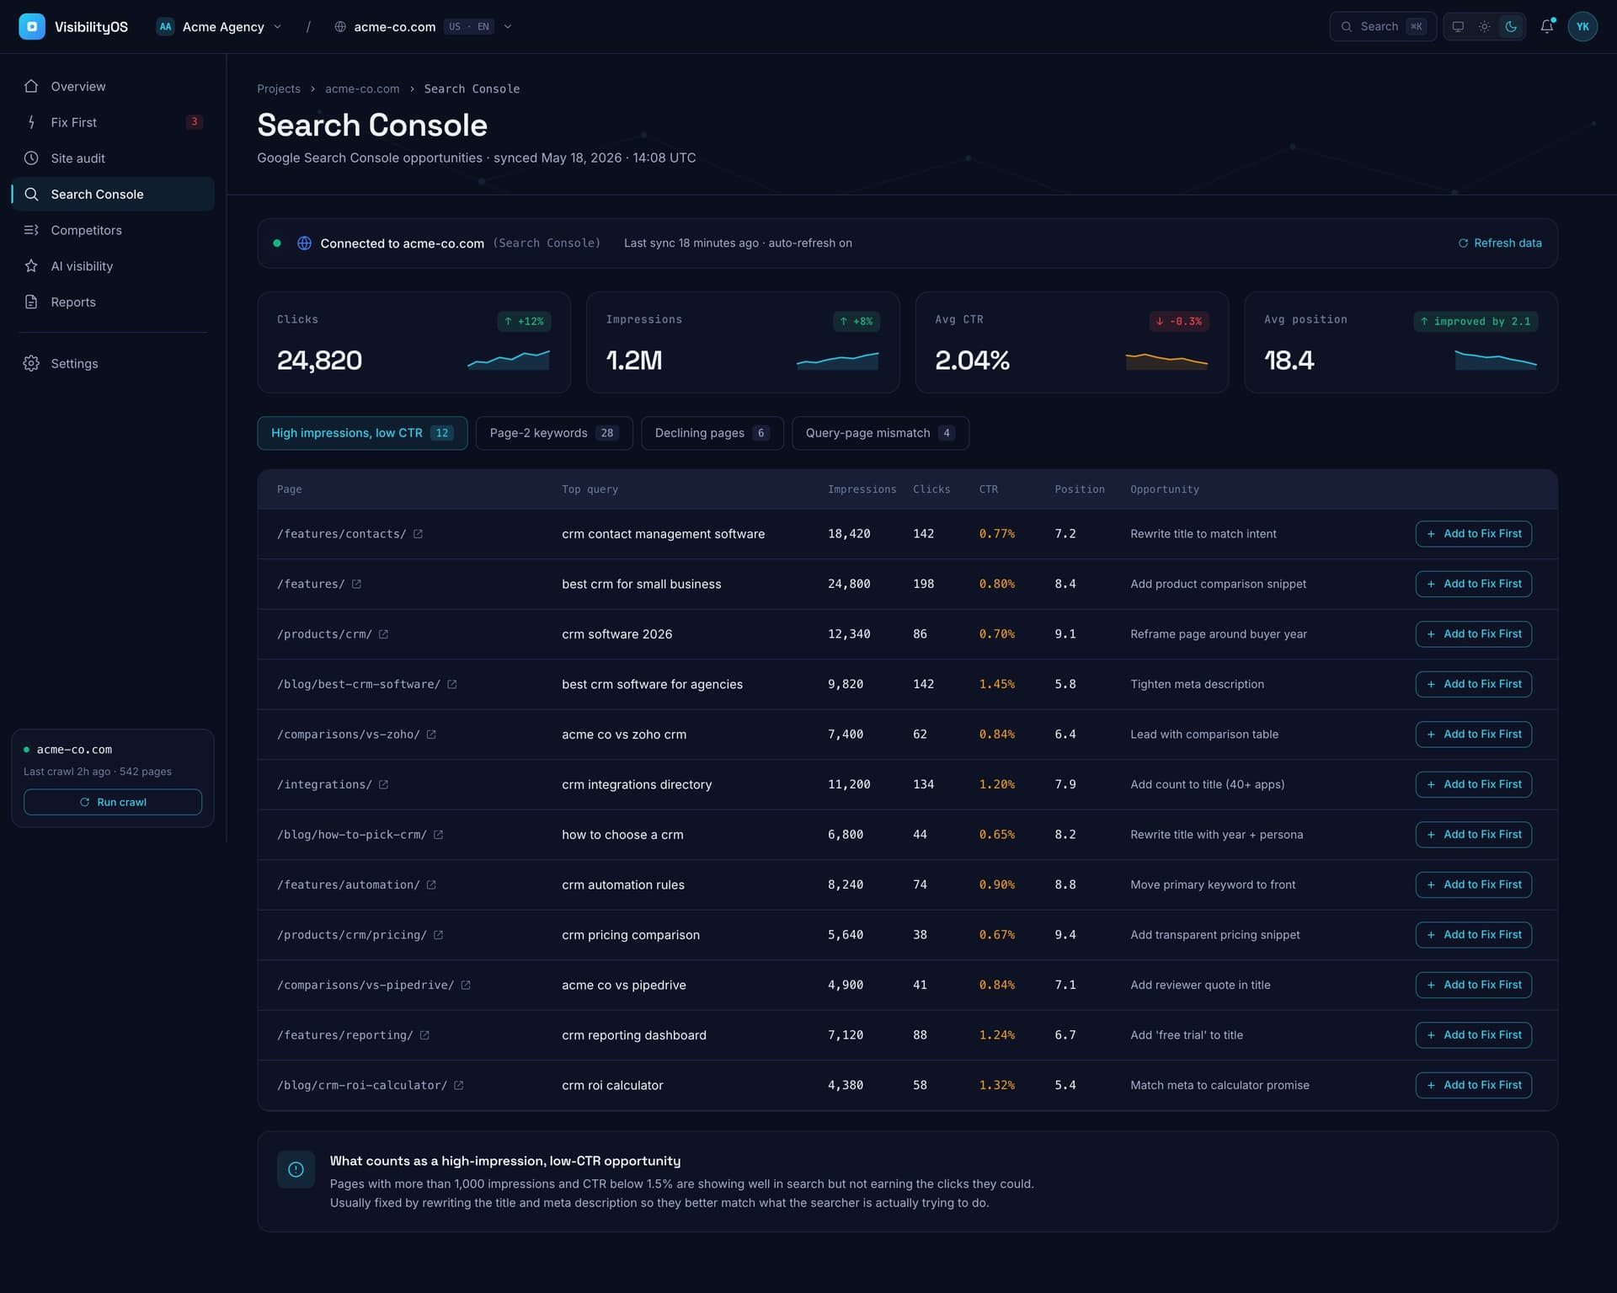Click Projects breadcrumb link
This screenshot has width=1617, height=1293.
(x=278, y=88)
